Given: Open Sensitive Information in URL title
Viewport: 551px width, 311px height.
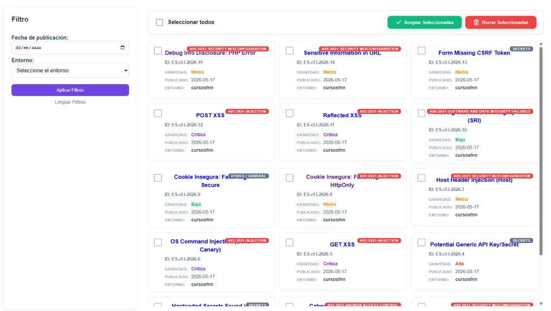Looking at the screenshot, I should tap(342, 53).
